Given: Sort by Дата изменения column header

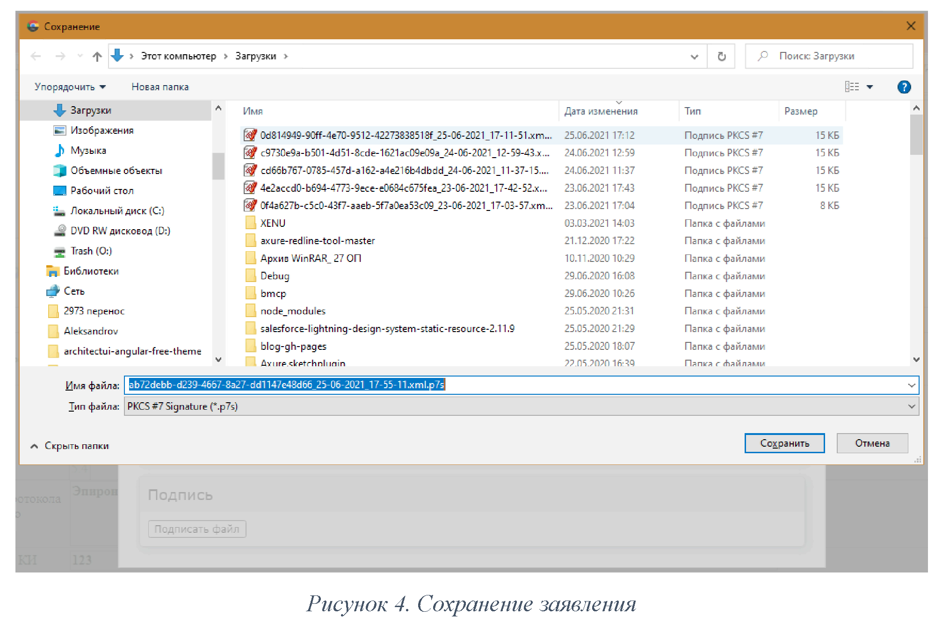Looking at the screenshot, I should click(601, 111).
